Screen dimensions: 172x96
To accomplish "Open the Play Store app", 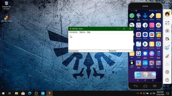I will tap(145, 44).
